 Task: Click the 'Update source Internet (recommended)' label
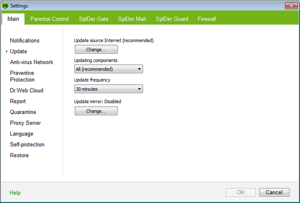click(x=114, y=41)
